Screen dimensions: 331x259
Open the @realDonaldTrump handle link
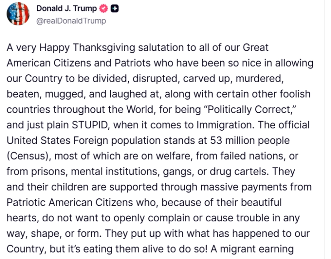point(71,21)
